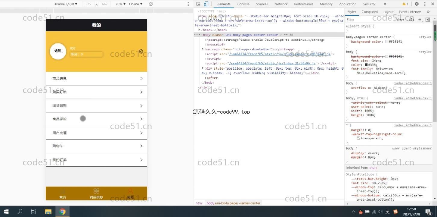Toggle the .cls element classes button
The width and height of the screenshot is (437, 217).
(x=411, y=20)
